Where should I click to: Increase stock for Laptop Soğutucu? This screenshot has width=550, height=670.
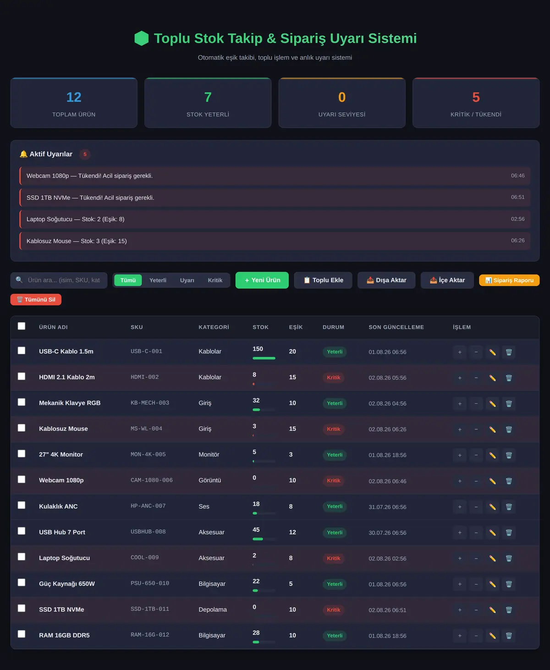(x=460, y=558)
